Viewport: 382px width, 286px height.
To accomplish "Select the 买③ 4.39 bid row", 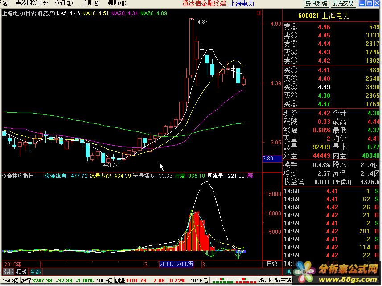I will tap(331, 87).
